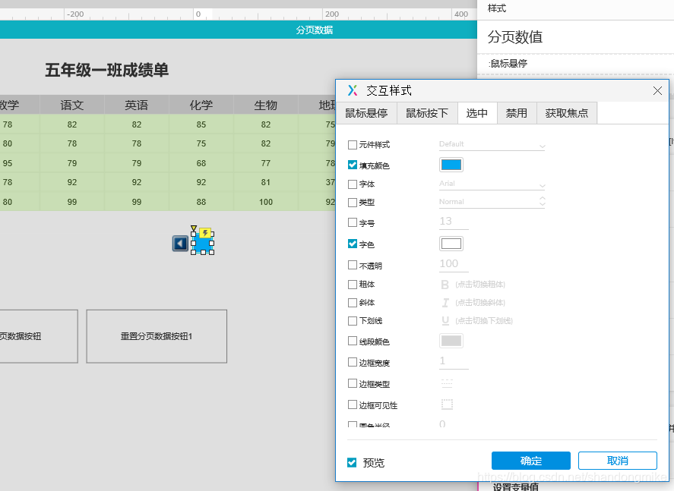Click the 68 cell in 化学 column
The height and width of the screenshot is (491, 674).
click(x=201, y=163)
